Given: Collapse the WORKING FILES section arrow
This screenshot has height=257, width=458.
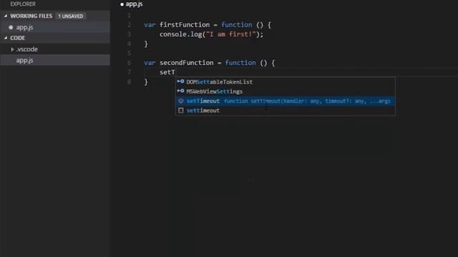Looking at the screenshot, I should [6, 16].
